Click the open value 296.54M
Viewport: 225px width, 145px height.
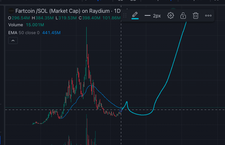(21, 18)
